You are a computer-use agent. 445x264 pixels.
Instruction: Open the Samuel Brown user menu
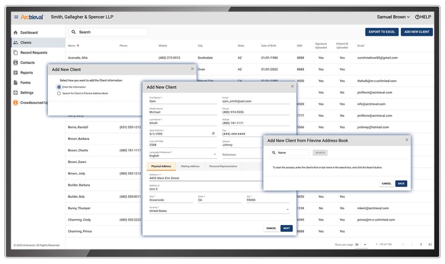[x=393, y=17]
